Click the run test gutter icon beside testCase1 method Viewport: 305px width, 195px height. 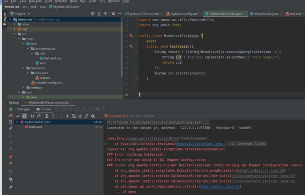tap(131, 46)
